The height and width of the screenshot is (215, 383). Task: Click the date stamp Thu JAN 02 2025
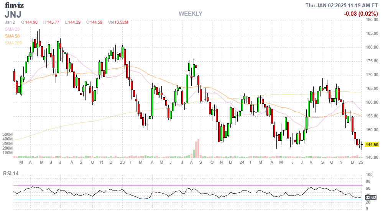(x=325, y=5)
